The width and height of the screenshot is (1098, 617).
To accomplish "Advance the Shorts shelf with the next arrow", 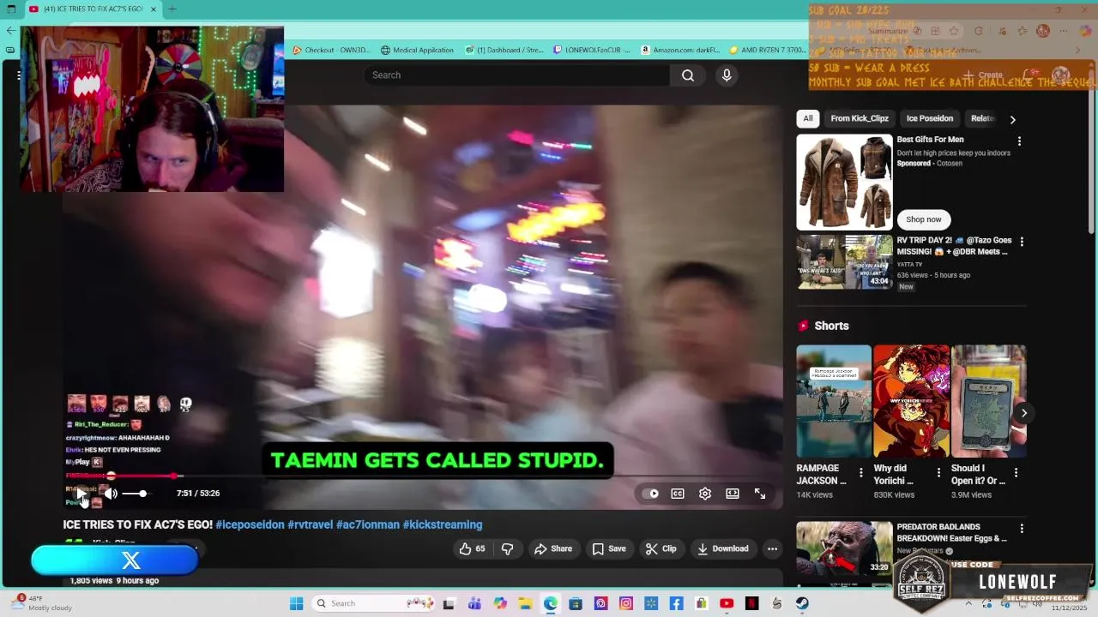I will (1023, 413).
